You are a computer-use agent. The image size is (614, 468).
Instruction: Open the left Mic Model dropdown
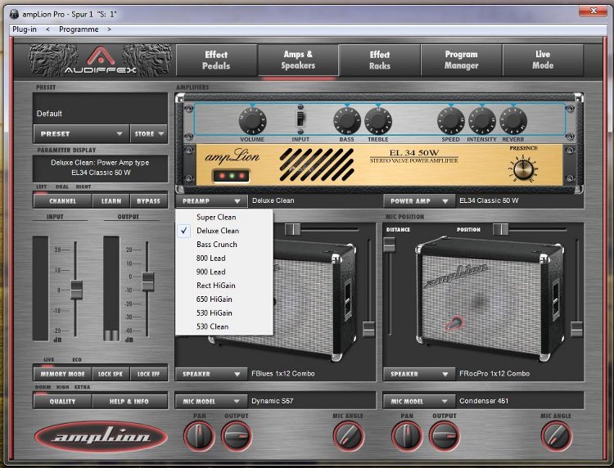tap(211, 402)
